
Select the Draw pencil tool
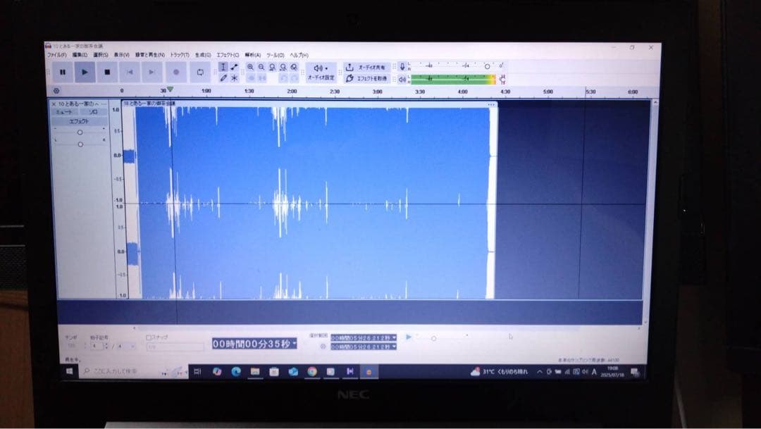[223, 78]
